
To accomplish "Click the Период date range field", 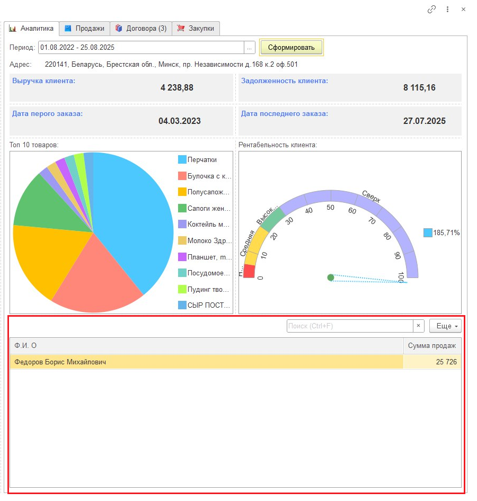I will point(140,47).
